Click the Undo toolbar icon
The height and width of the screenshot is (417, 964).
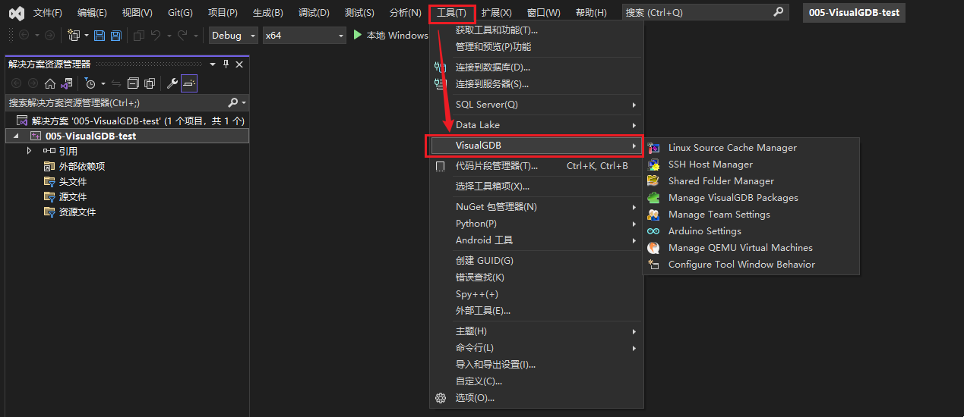[156, 36]
